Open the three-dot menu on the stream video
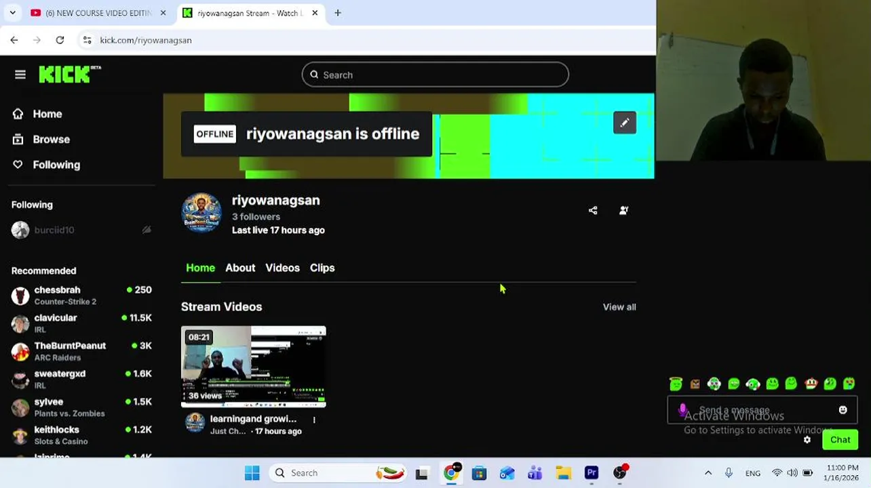Image resolution: width=871 pixels, height=488 pixels. (x=314, y=420)
